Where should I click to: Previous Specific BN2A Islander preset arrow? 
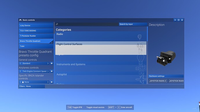(x=20, y=82)
